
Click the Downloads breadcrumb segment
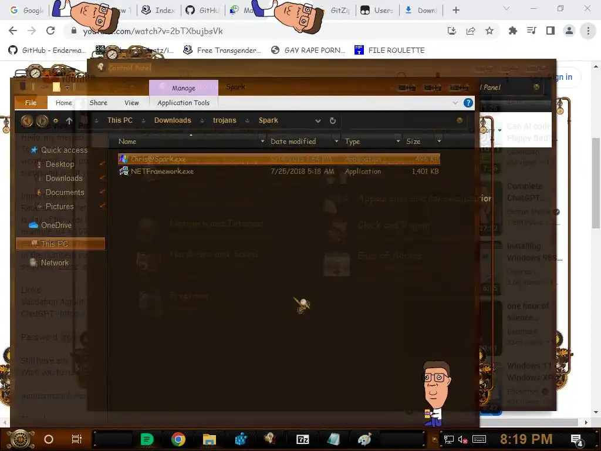tap(173, 120)
